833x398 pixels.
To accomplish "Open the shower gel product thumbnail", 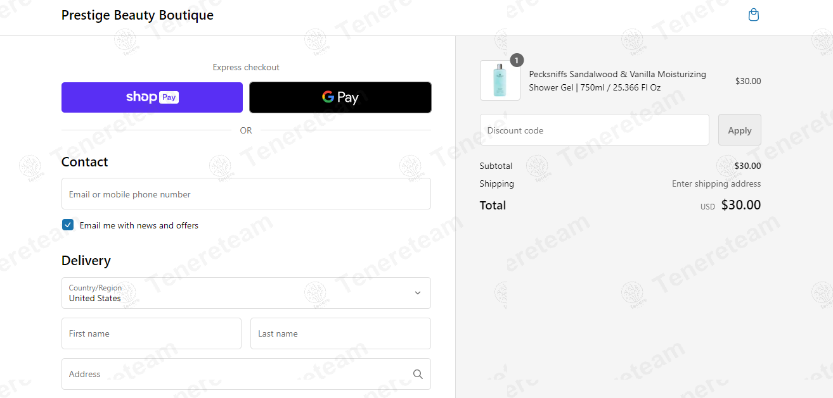I will tap(500, 80).
